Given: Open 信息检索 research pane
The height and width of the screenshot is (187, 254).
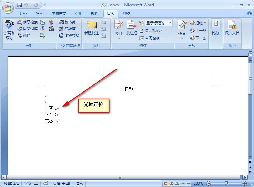Looking at the screenshot, I should click(27, 22).
